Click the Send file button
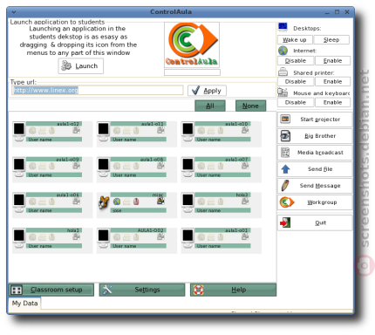375x335 pixels. tap(315, 169)
